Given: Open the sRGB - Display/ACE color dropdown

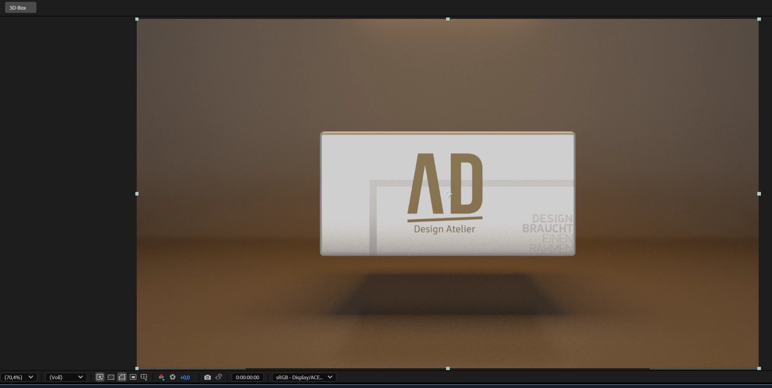Looking at the screenshot, I should click(304, 377).
